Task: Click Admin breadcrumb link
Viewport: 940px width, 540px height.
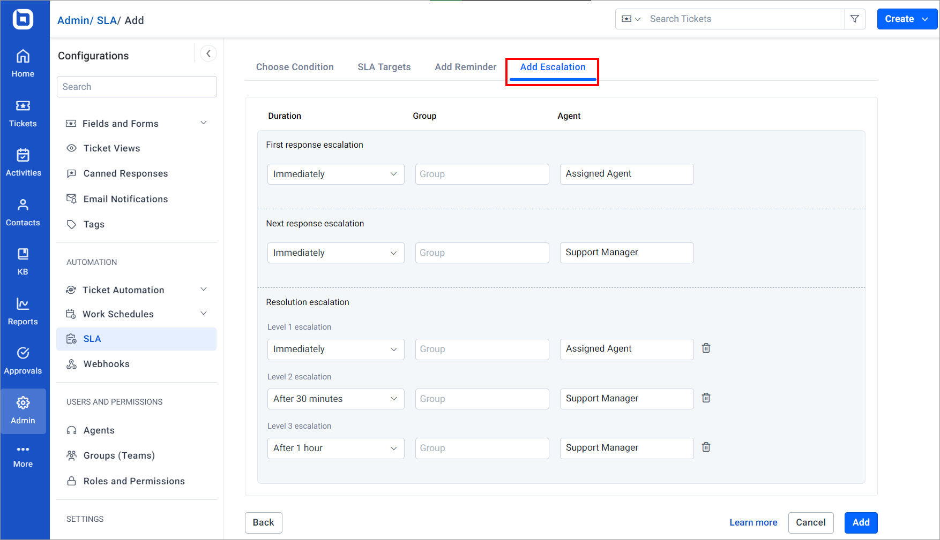Action: point(73,20)
